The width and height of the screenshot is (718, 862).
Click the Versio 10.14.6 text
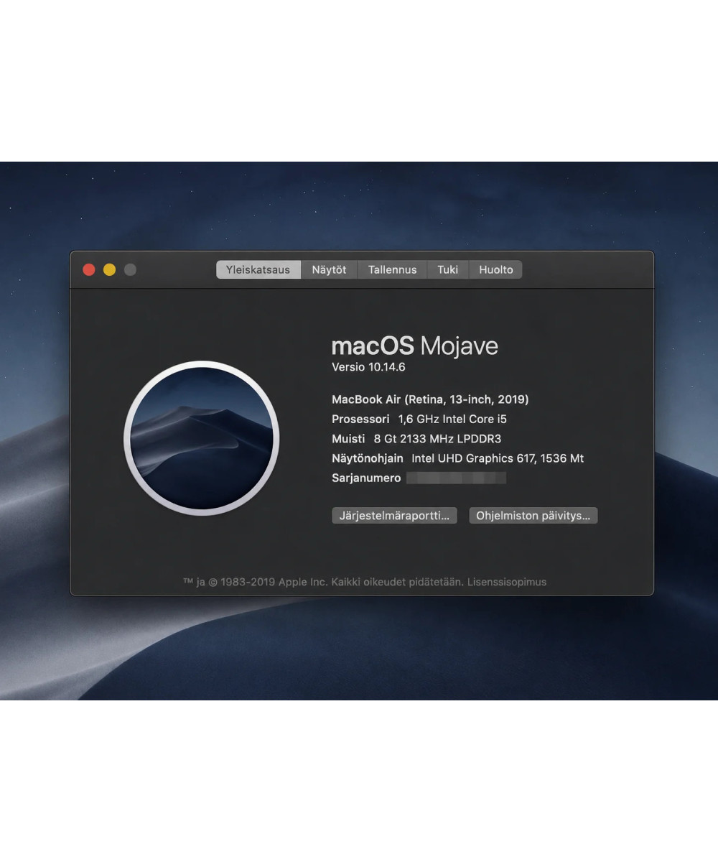pos(368,367)
